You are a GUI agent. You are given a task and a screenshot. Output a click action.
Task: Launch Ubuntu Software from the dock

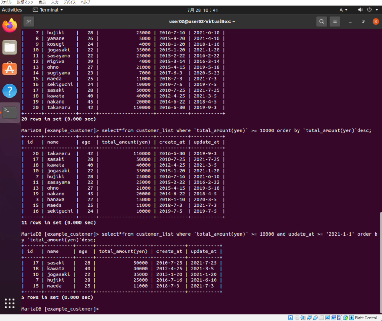coord(9,69)
